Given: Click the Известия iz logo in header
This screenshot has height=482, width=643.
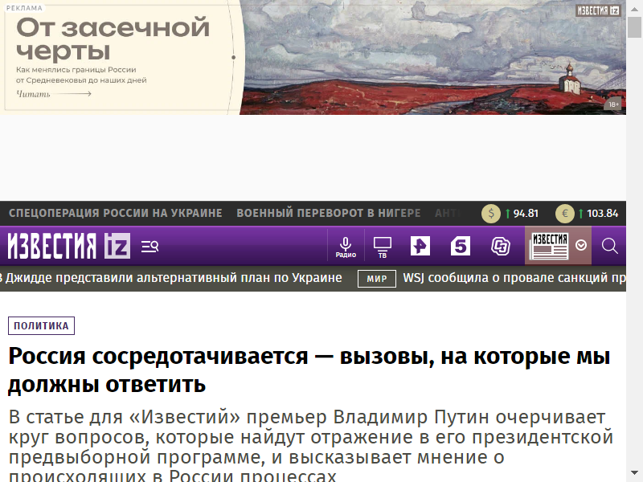Looking at the screenshot, I should coord(68,246).
